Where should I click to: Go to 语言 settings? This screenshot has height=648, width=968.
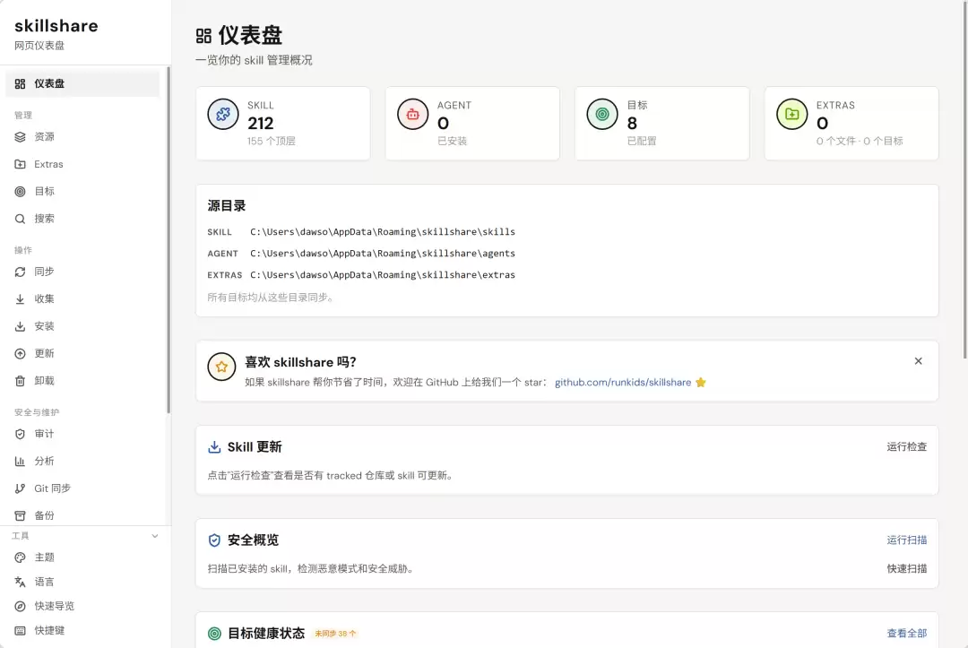coord(82,582)
